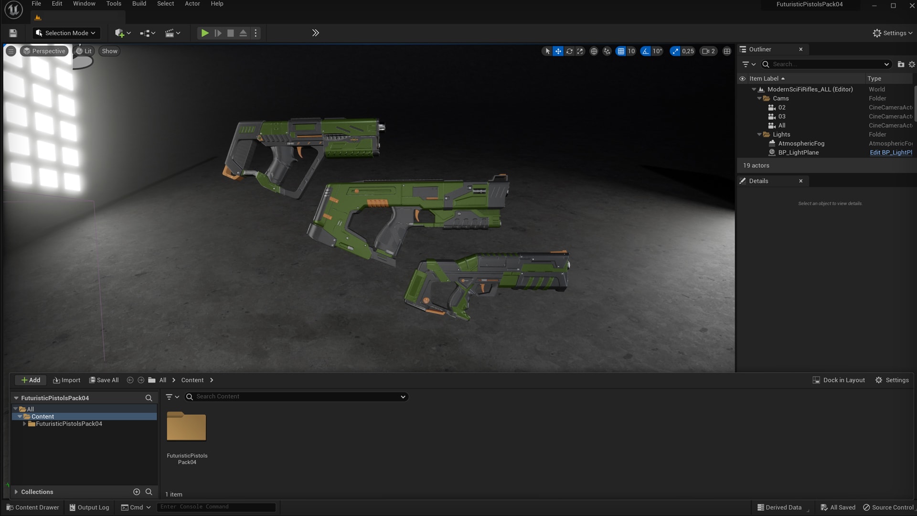Viewport: 917px width, 516px height.
Task: Toggle scale snapping 0,25 icon
Action: 675,51
